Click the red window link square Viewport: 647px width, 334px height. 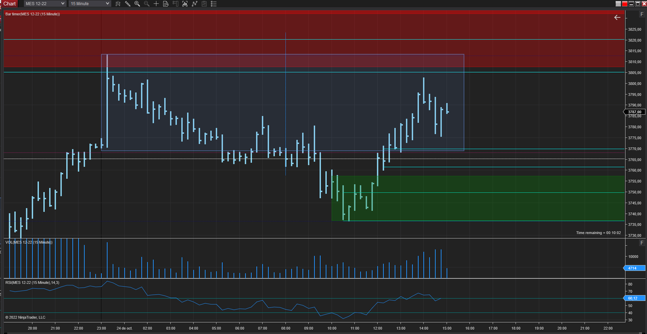tap(625, 4)
